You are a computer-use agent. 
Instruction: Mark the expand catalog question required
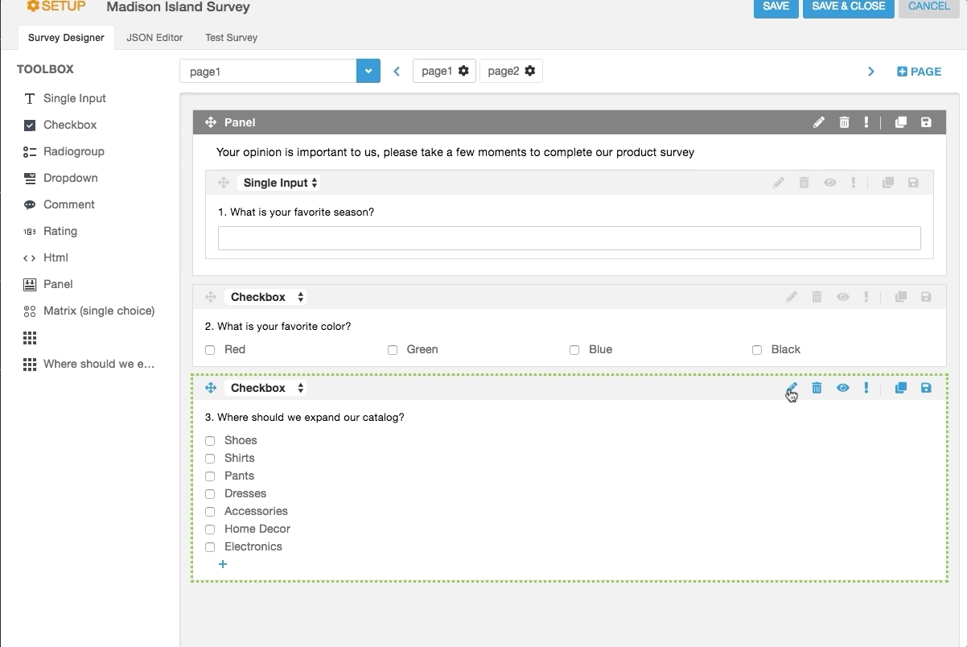click(x=866, y=388)
